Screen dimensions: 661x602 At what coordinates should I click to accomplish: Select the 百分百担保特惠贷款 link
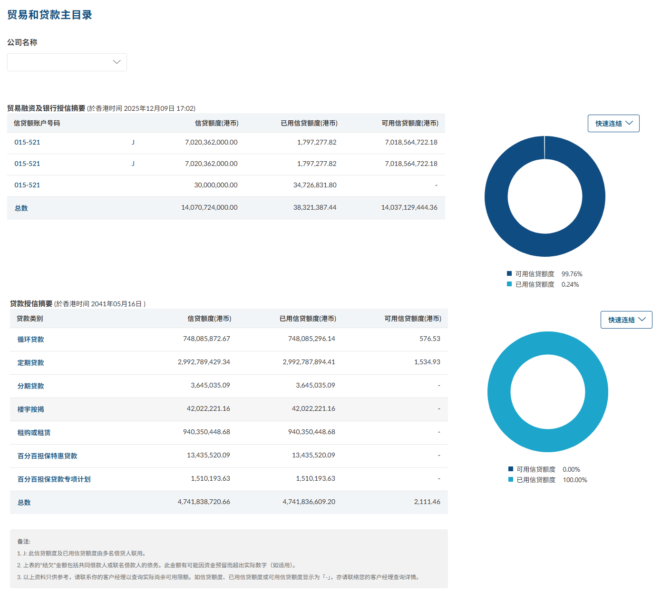48,456
